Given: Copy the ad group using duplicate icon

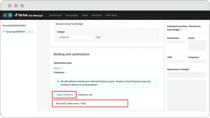Looking at the screenshot, I should click(x=30, y=32).
